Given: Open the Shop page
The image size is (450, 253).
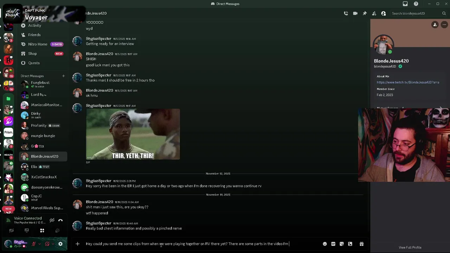Looking at the screenshot, I should pos(43,53).
